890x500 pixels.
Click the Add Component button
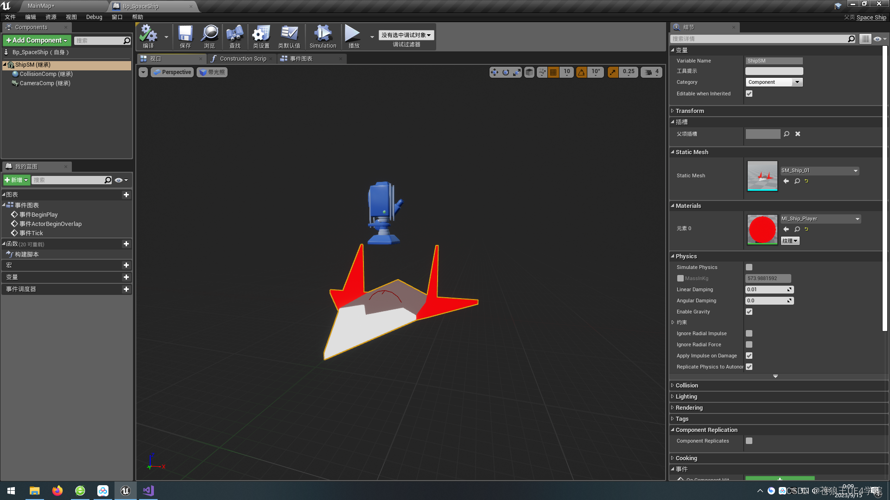point(37,41)
